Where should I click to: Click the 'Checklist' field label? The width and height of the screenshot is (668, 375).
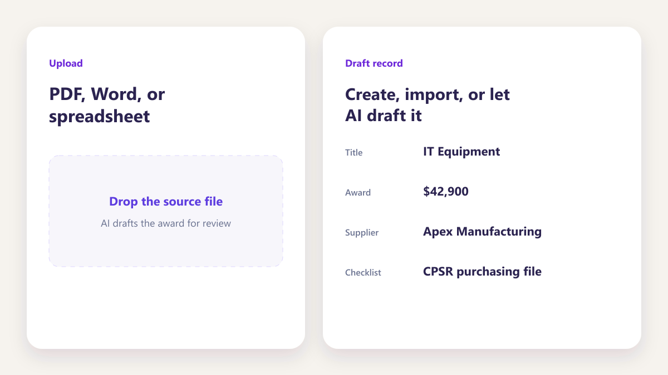point(363,272)
